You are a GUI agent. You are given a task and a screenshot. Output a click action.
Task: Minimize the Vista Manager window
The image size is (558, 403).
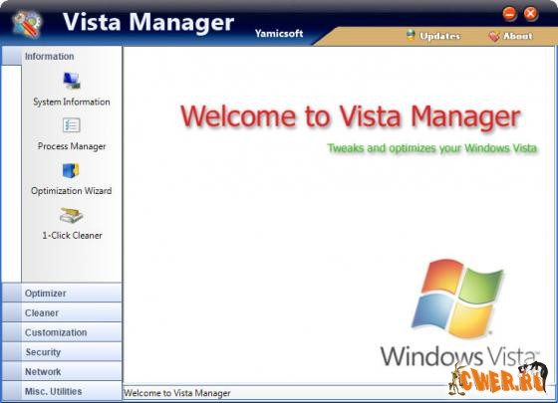509,14
